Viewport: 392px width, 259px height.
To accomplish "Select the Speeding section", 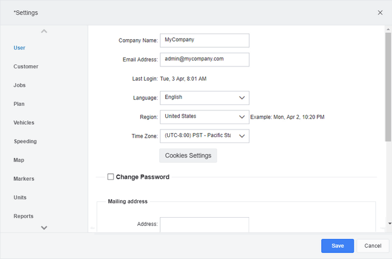I will tap(25, 141).
